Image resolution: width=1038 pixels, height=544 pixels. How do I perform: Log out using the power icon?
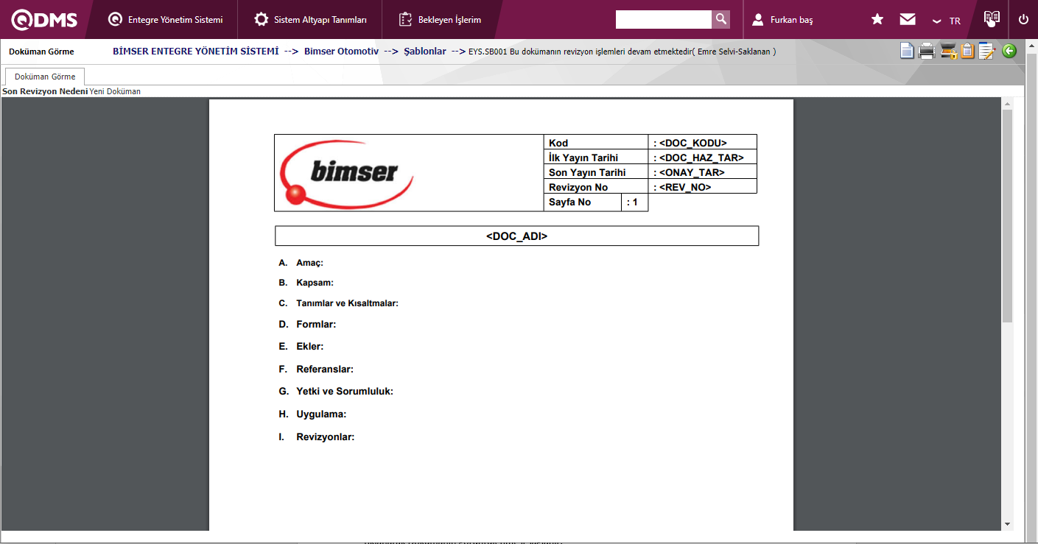point(1023,20)
